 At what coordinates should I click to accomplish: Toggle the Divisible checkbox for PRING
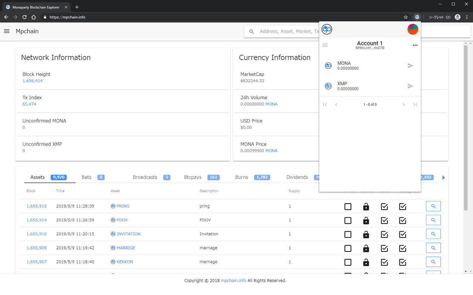pos(348,206)
